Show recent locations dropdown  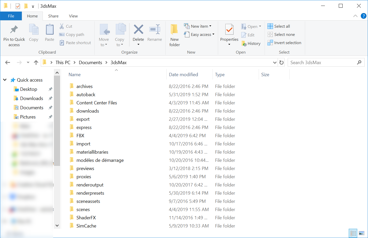28,62
